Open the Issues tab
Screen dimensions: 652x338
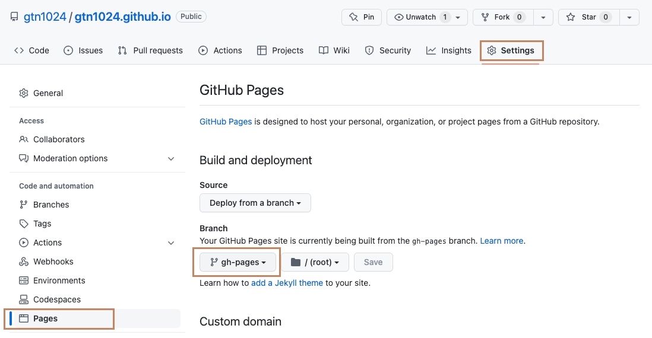pos(83,50)
